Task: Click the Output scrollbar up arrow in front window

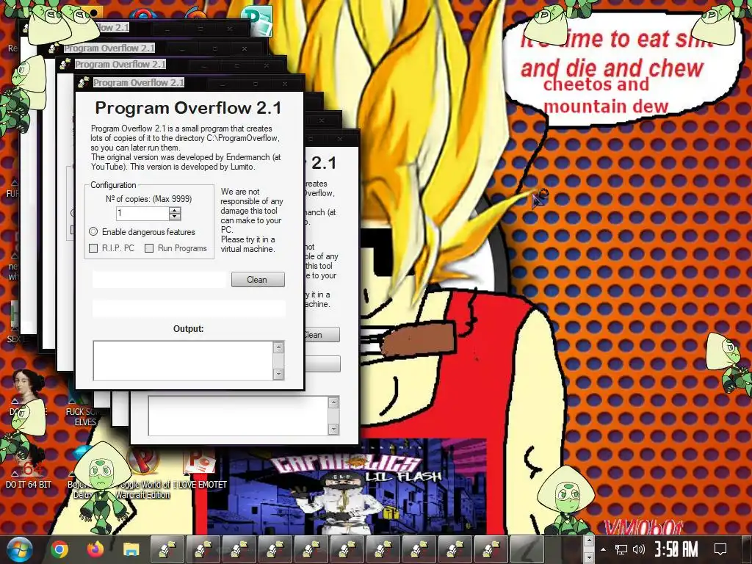Action: point(278,347)
